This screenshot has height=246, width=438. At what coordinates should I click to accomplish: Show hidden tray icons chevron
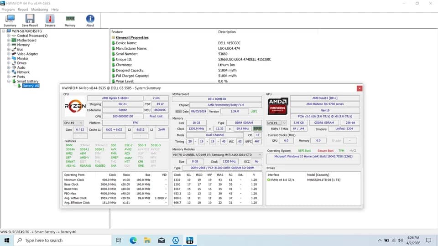click(x=380, y=240)
